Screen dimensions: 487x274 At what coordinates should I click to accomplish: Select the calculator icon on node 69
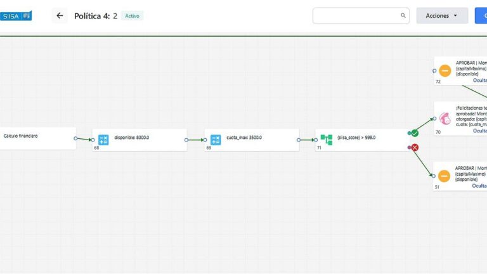click(x=216, y=140)
